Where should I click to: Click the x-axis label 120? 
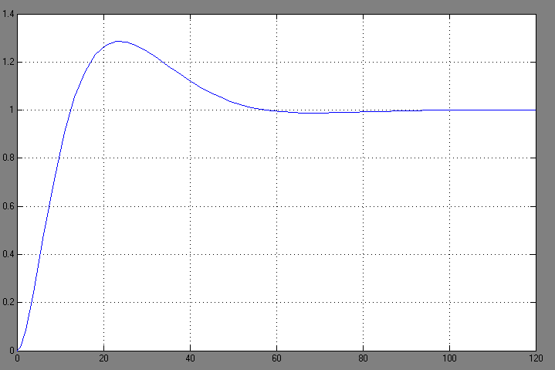pos(536,358)
